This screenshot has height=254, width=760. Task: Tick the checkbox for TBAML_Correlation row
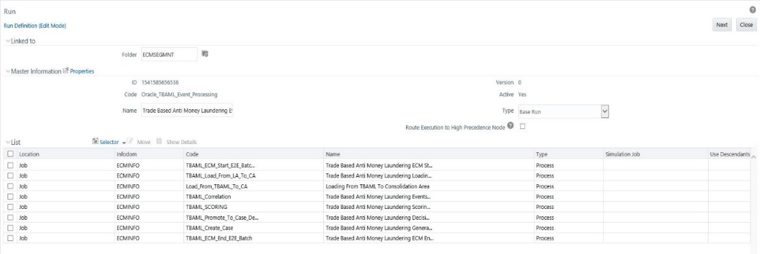coord(11,197)
